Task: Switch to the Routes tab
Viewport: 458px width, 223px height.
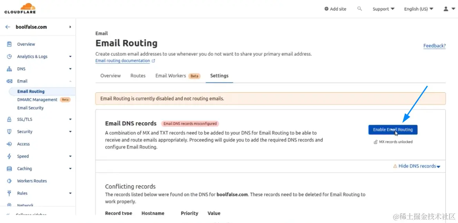Action: [x=138, y=76]
